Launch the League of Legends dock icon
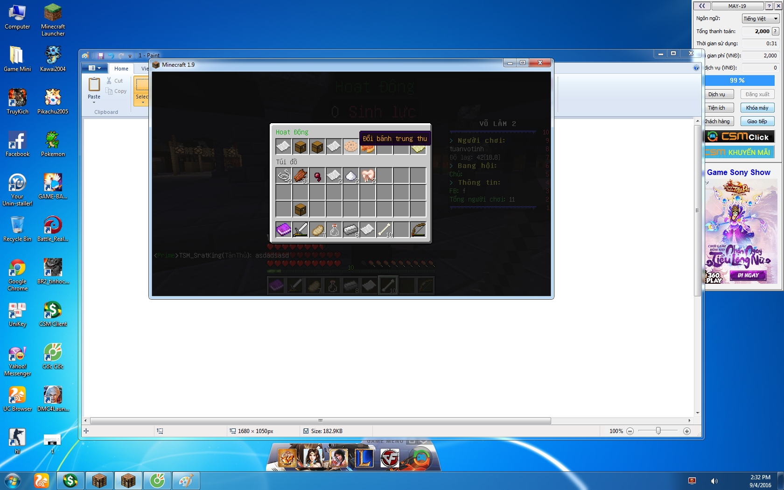 click(364, 458)
